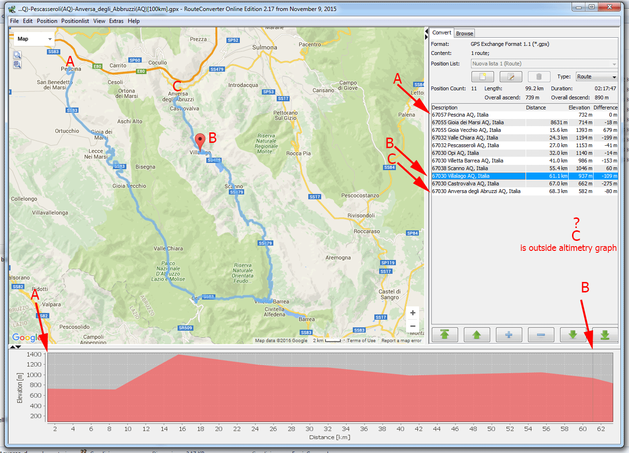Image resolution: width=629 pixels, height=453 pixels.
Task: Click the vertical position marker in elevation chart
Action: pos(593,387)
